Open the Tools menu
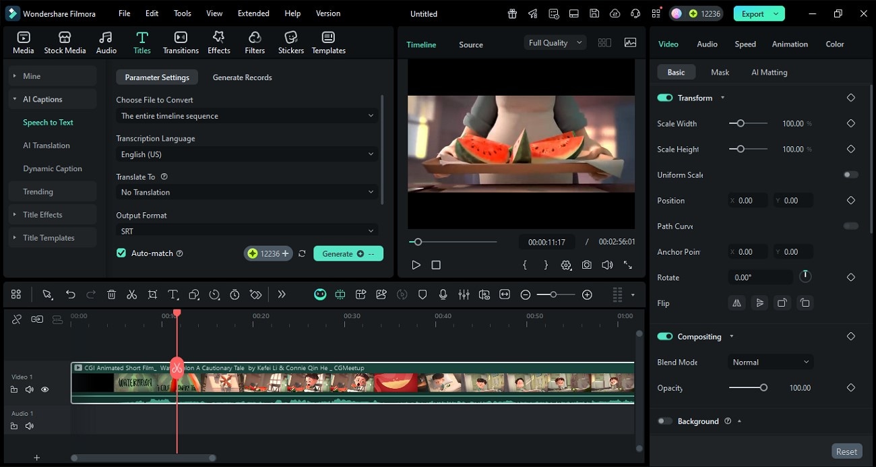 pos(183,13)
